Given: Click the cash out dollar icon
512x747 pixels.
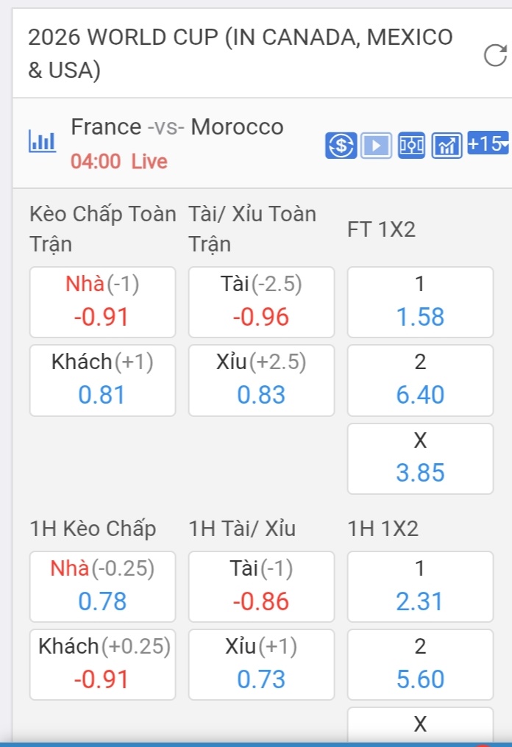Looking at the screenshot, I should click(341, 145).
